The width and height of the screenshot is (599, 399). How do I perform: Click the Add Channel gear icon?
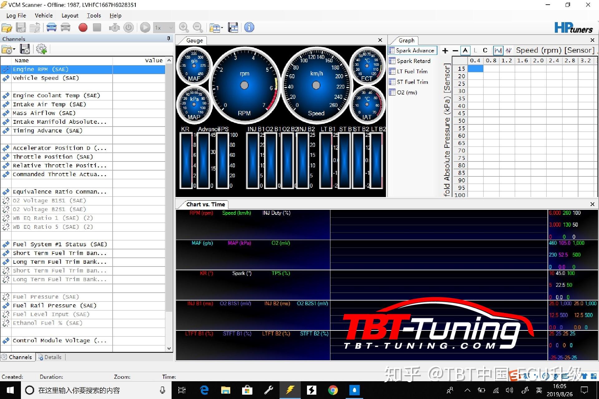coord(41,49)
